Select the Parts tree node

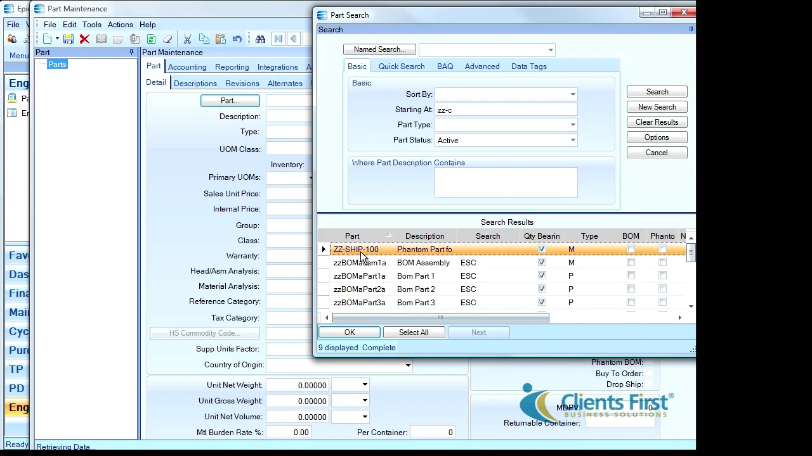tap(57, 65)
